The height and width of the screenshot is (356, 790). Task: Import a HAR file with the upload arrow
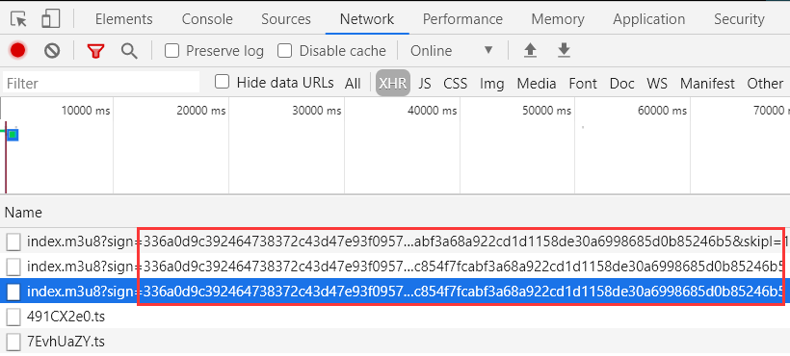(530, 50)
